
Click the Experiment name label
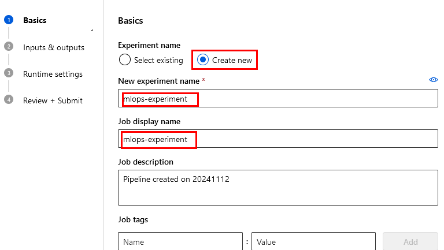149,45
